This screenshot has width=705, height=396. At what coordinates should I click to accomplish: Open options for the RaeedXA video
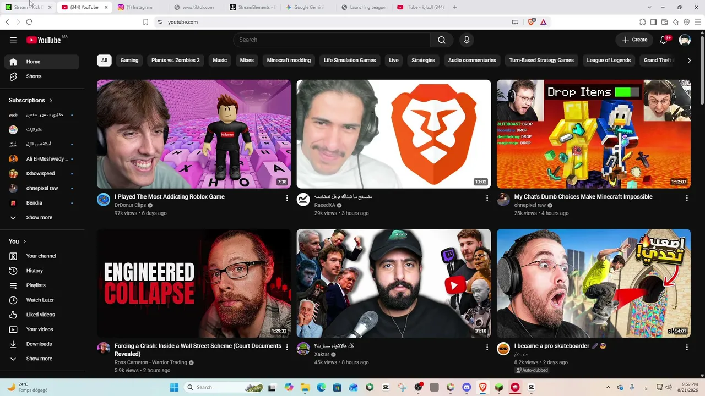point(487,197)
